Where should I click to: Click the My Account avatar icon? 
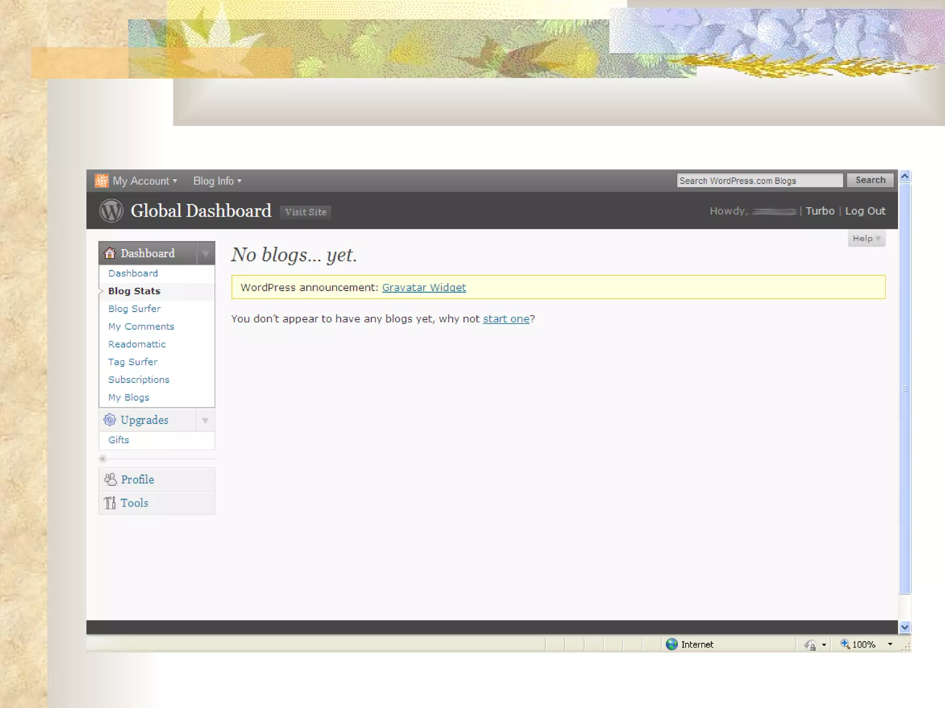click(102, 181)
